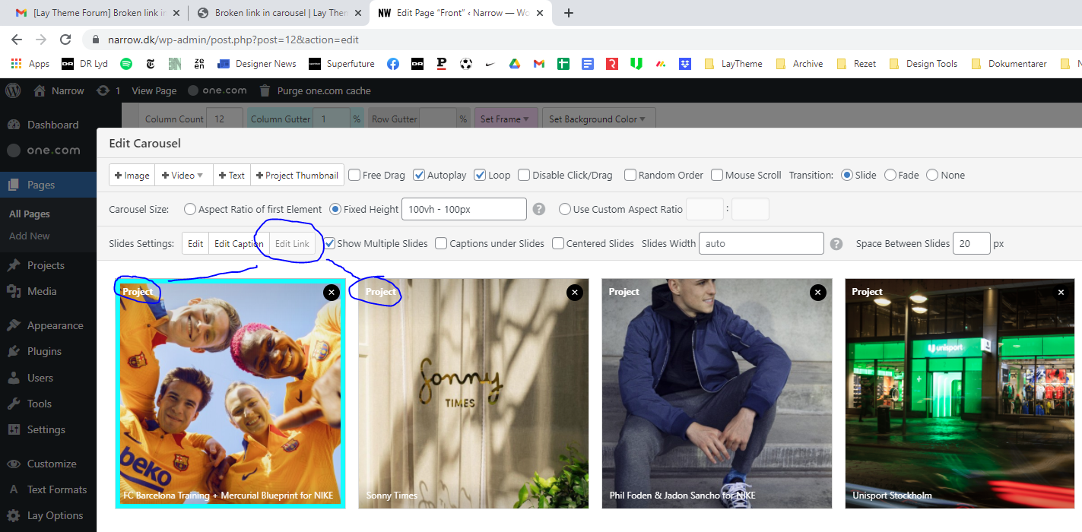The width and height of the screenshot is (1082, 532).
Task: Click help icon next to Fixed Height field
Action: 539,209
